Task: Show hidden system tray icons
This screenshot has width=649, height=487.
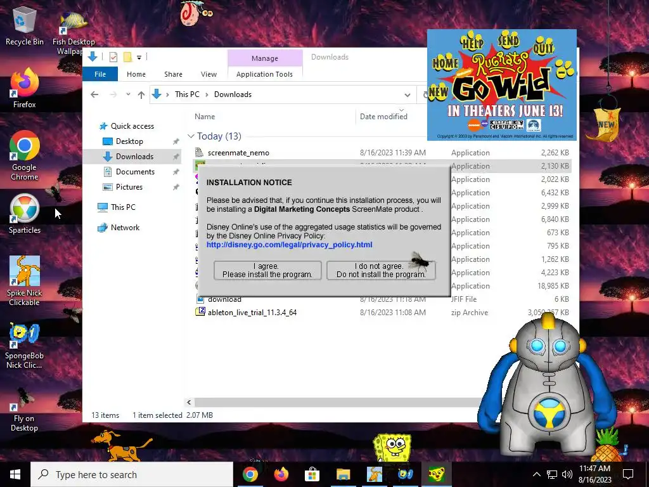Action: tap(536, 474)
